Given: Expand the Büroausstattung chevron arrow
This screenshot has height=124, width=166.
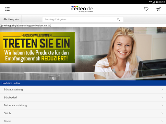Looking at the screenshot, I should click(162, 89).
